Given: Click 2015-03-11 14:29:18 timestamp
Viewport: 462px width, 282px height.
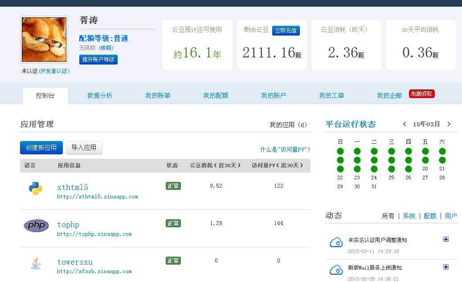Looking at the screenshot, I should (x=373, y=251).
